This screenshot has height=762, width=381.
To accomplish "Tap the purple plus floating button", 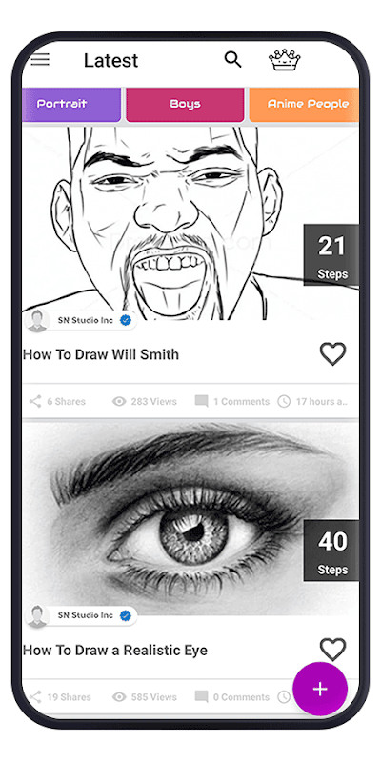I will point(320,689).
